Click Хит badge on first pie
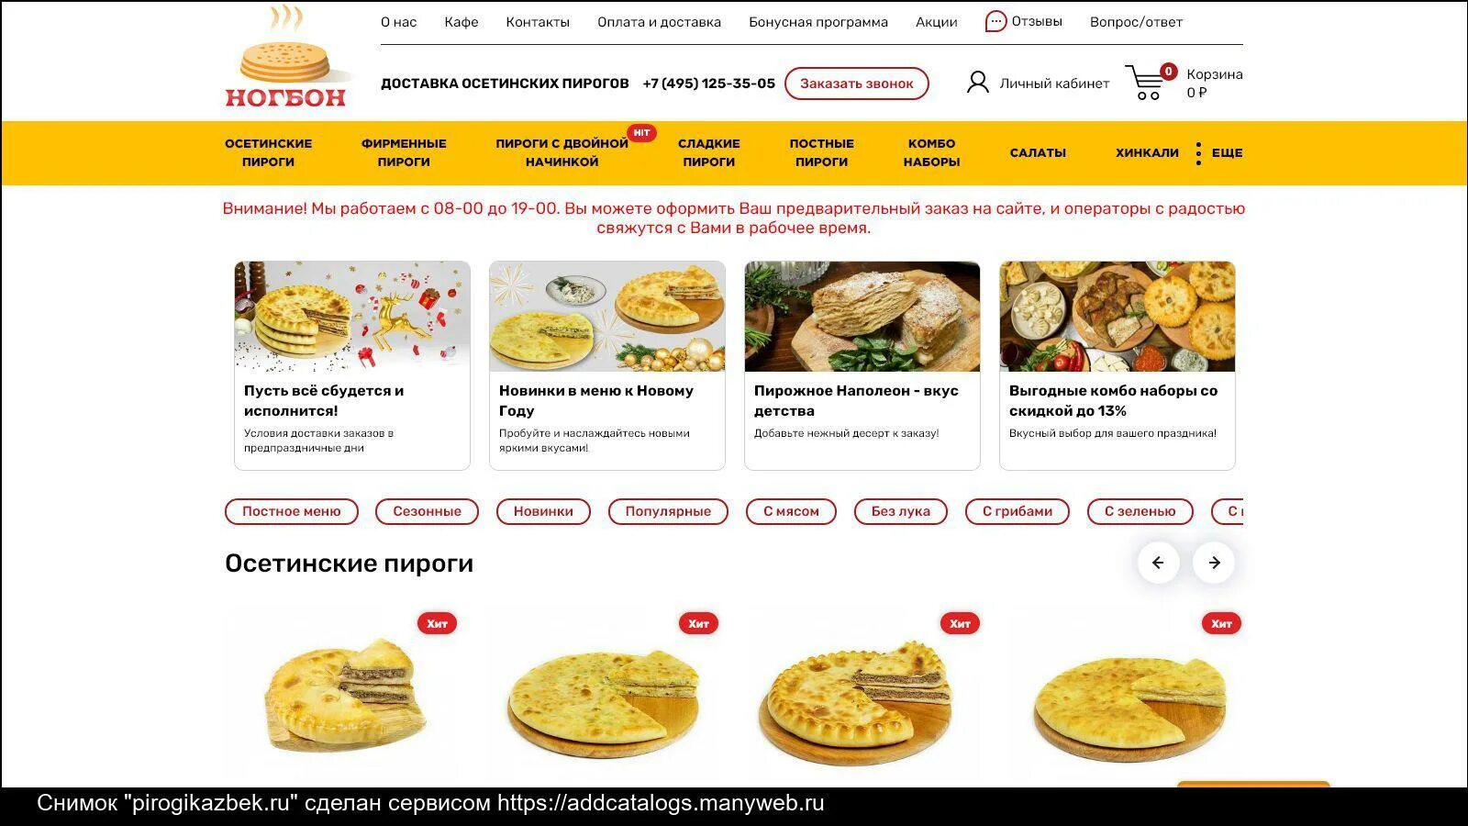The width and height of the screenshot is (1468, 826). [x=437, y=624]
